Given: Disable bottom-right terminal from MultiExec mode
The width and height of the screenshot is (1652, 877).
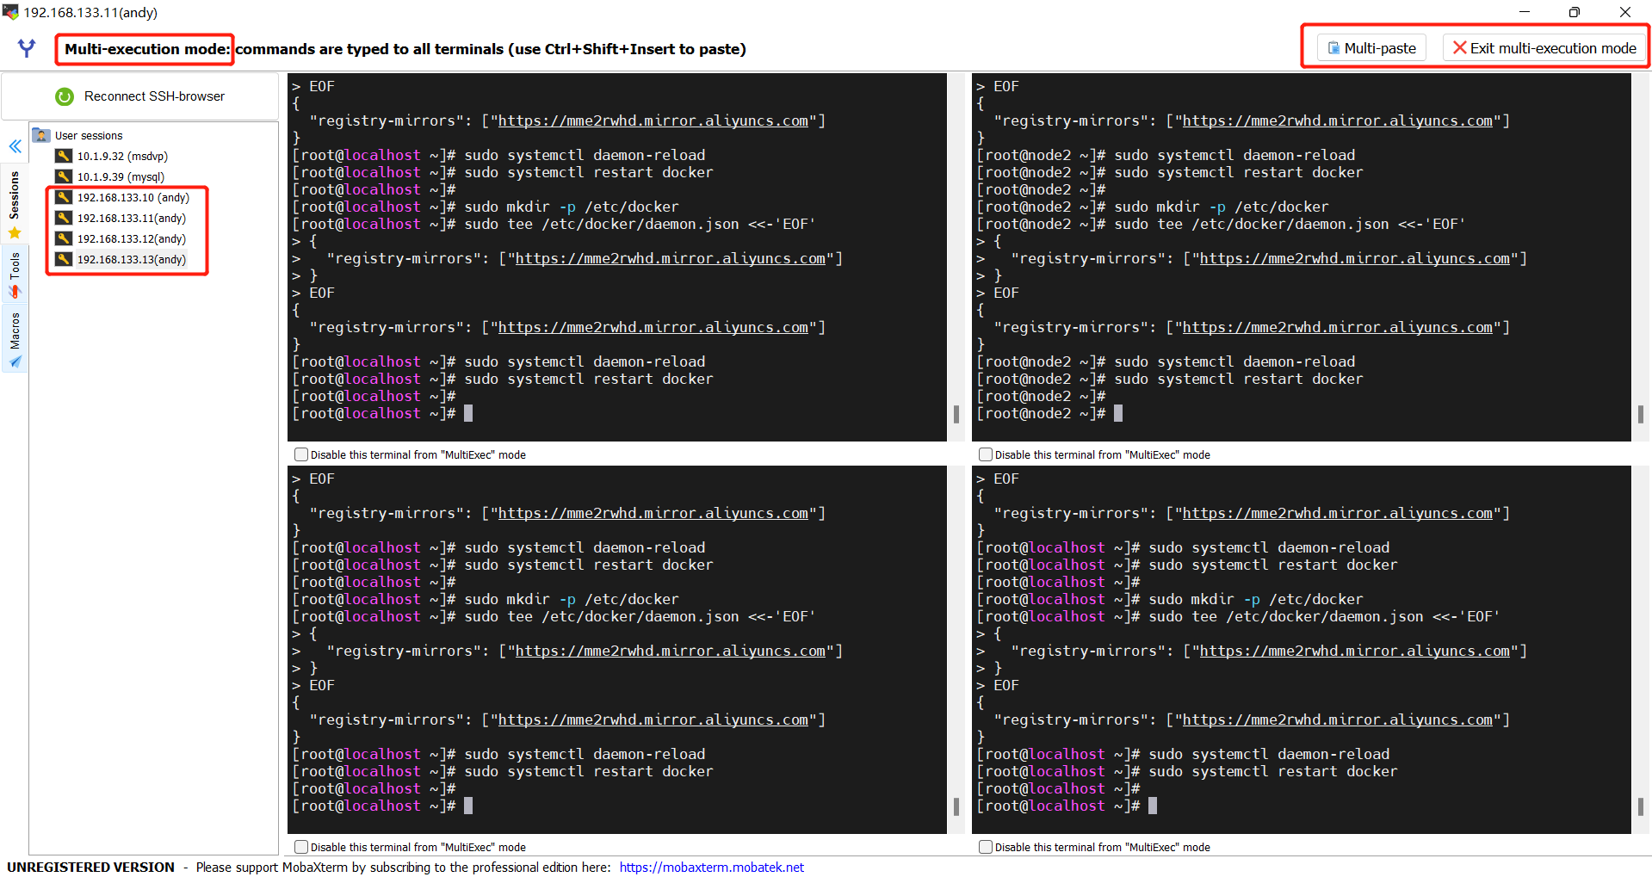Looking at the screenshot, I should click(986, 847).
